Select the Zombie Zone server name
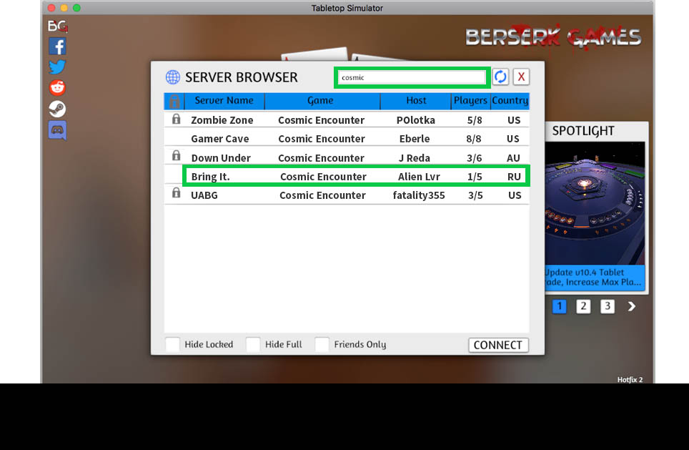689x450 pixels. tap(222, 120)
